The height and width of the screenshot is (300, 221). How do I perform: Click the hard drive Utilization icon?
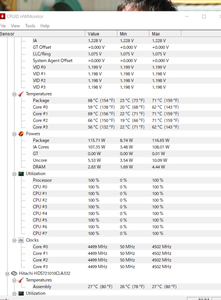[x=21, y=293]
